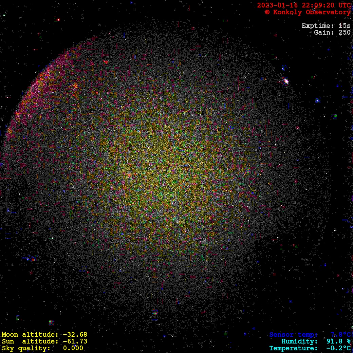The image size is (353, 353).
Task: Click the Sky quality 0.000 reading
Action: point(73,348)
